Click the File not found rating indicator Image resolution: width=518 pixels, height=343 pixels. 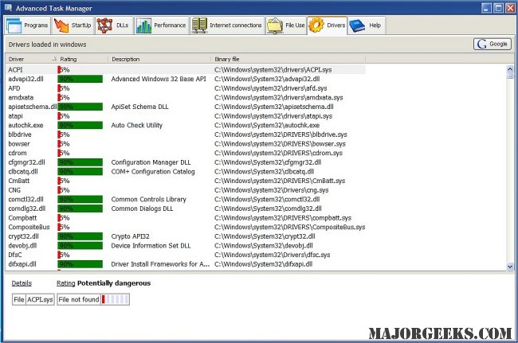92,299
